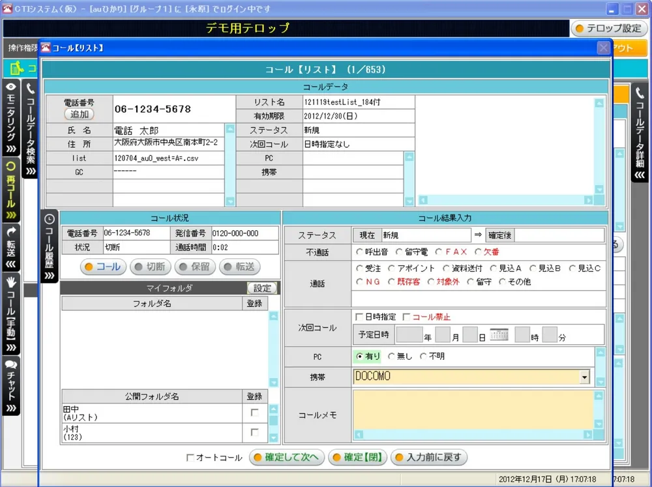Image resolution: width=652 pixels, height=487 pixels.
Task: Open the コールデータ検索 side tab
Action: (31, 130)
